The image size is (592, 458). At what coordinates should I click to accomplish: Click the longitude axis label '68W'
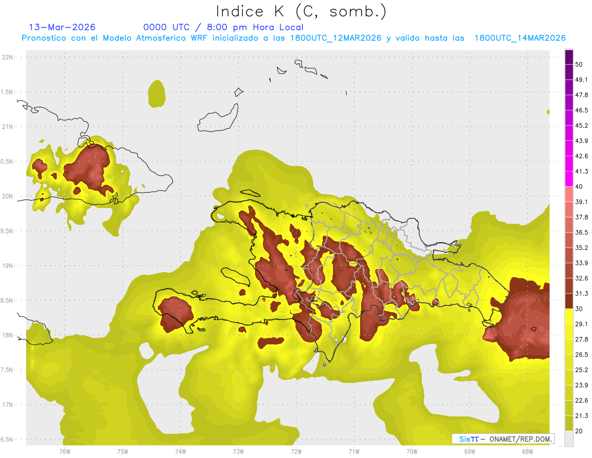coord(527,452)
